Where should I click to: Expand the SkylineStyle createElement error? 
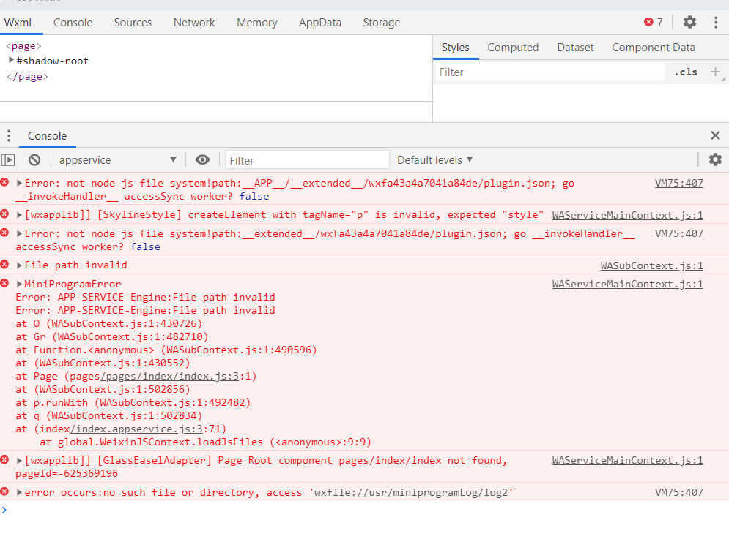tap(19, 215)
